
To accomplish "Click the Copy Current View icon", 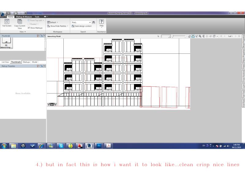I will [20, 22].
